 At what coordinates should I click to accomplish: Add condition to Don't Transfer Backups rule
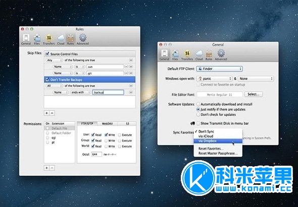coord(131,86)
